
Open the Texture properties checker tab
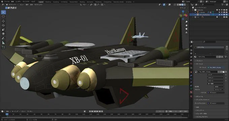[191, 96]
